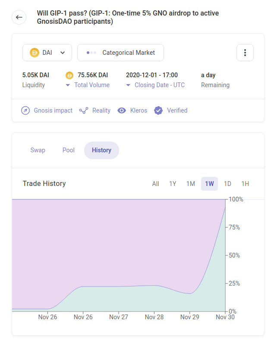Click the Closing Date - UTC label
Screen dimensions: 271x346
tap(160, 85)
